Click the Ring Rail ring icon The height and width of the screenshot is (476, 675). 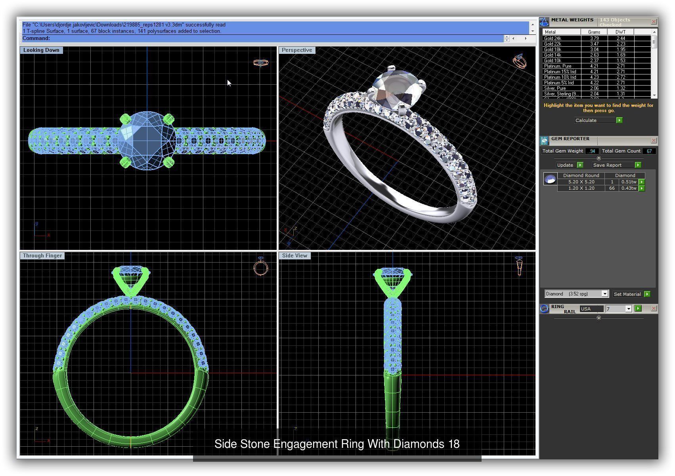tap(545, 309)
